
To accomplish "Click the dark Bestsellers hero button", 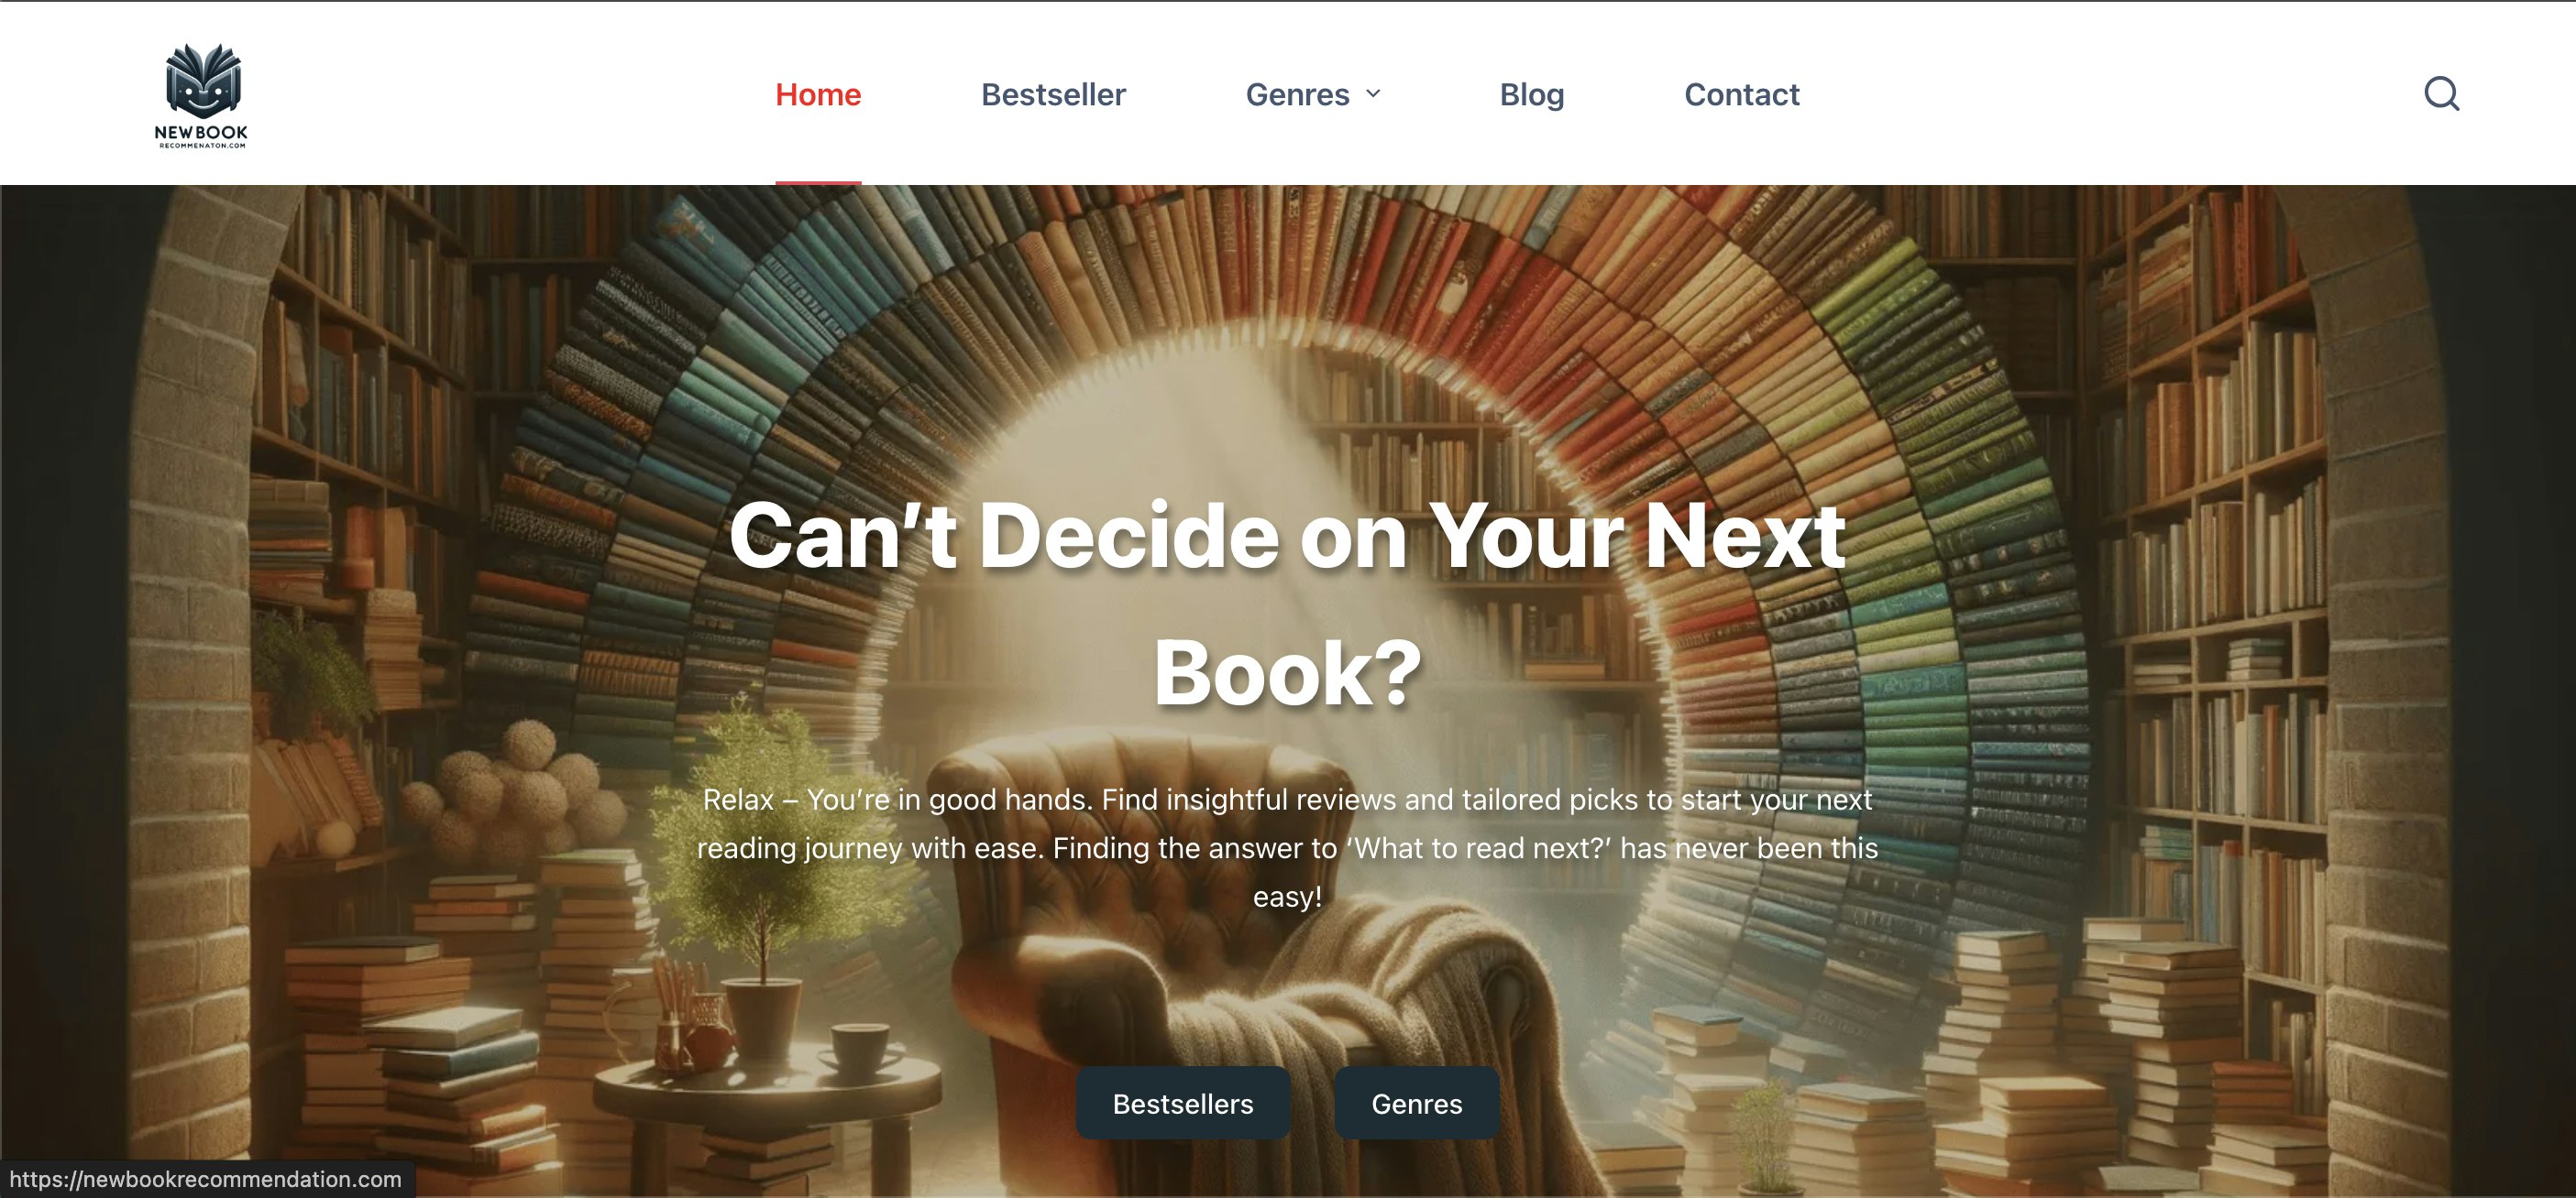I will [1183, 1103].
